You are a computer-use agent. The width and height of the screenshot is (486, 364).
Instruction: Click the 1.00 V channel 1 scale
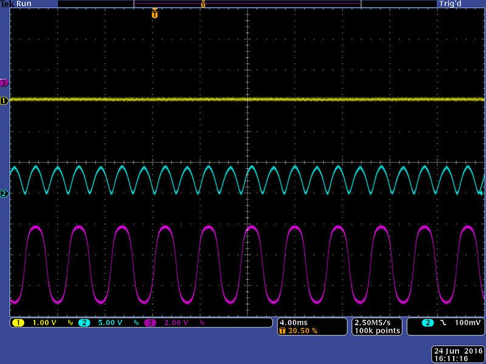[x=44, y=323]
